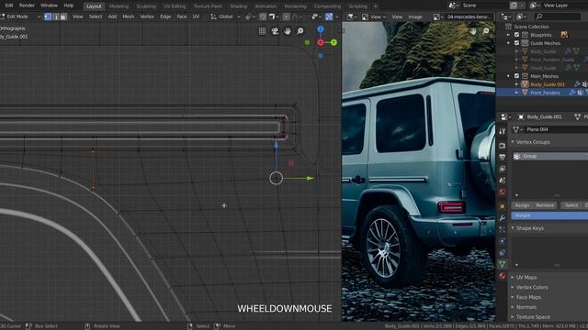The height and width of the screenshot is (330, 588).
Task: Select the Group vertex group entry
Action: [x=549, y=157]
